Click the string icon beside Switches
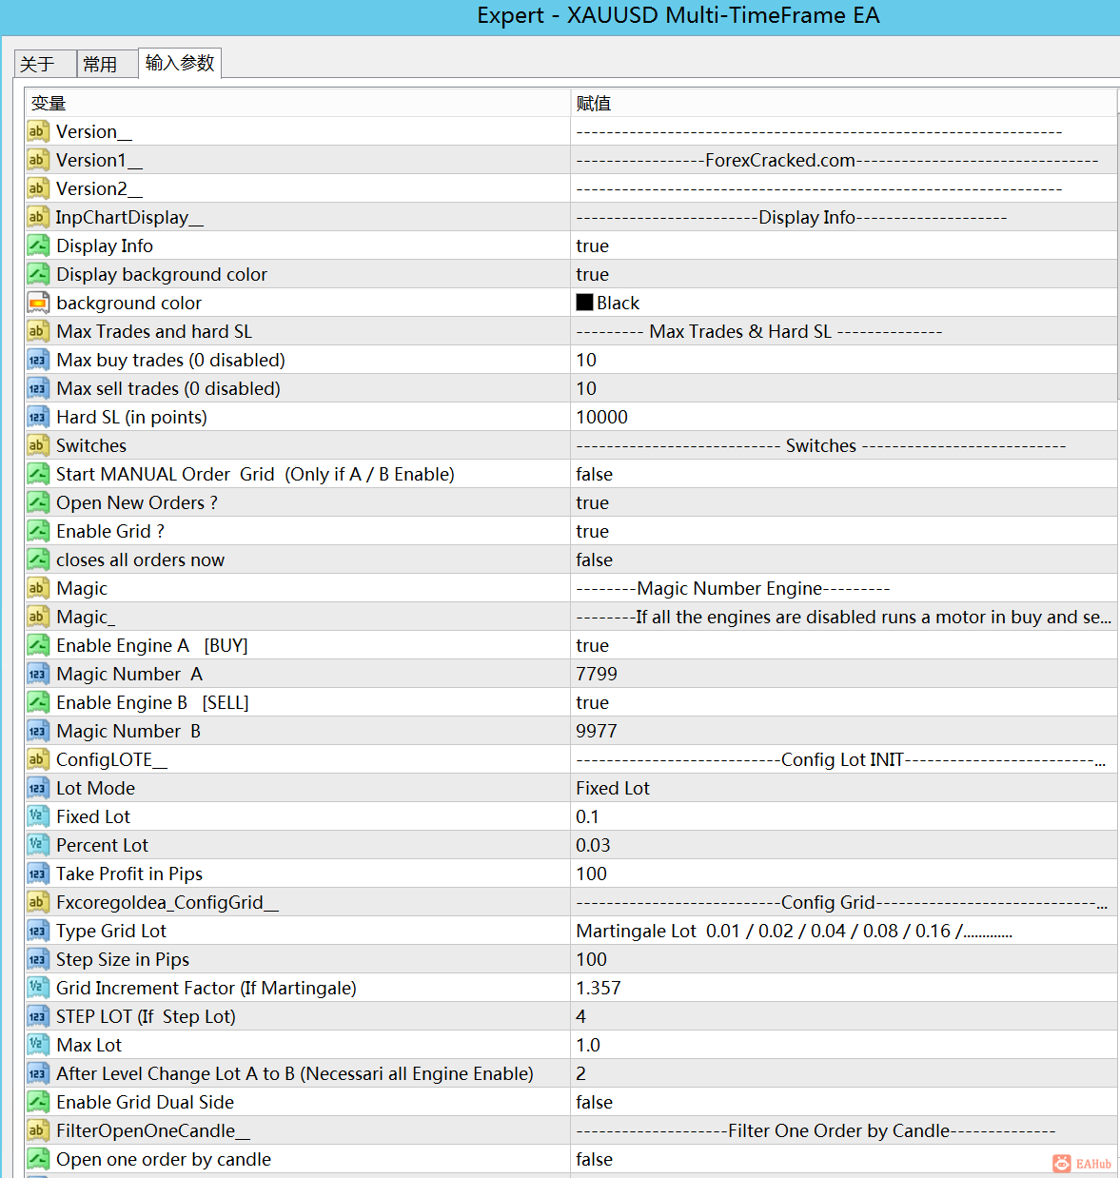 click(x=38, y=445)
